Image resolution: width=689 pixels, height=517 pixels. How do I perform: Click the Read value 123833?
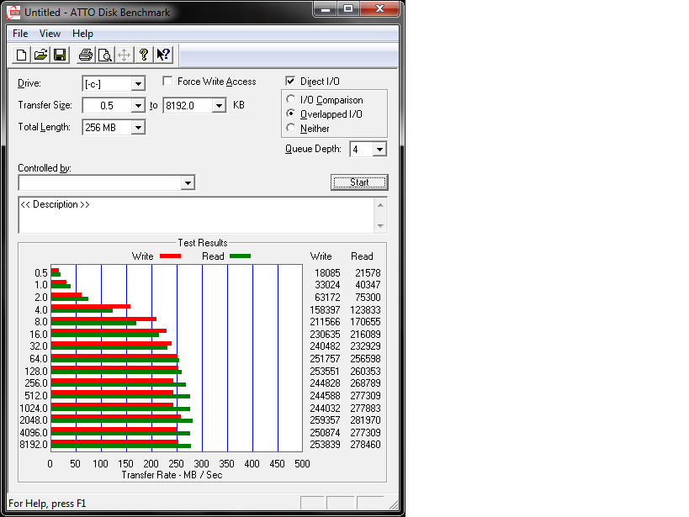(x=365, y=309)
